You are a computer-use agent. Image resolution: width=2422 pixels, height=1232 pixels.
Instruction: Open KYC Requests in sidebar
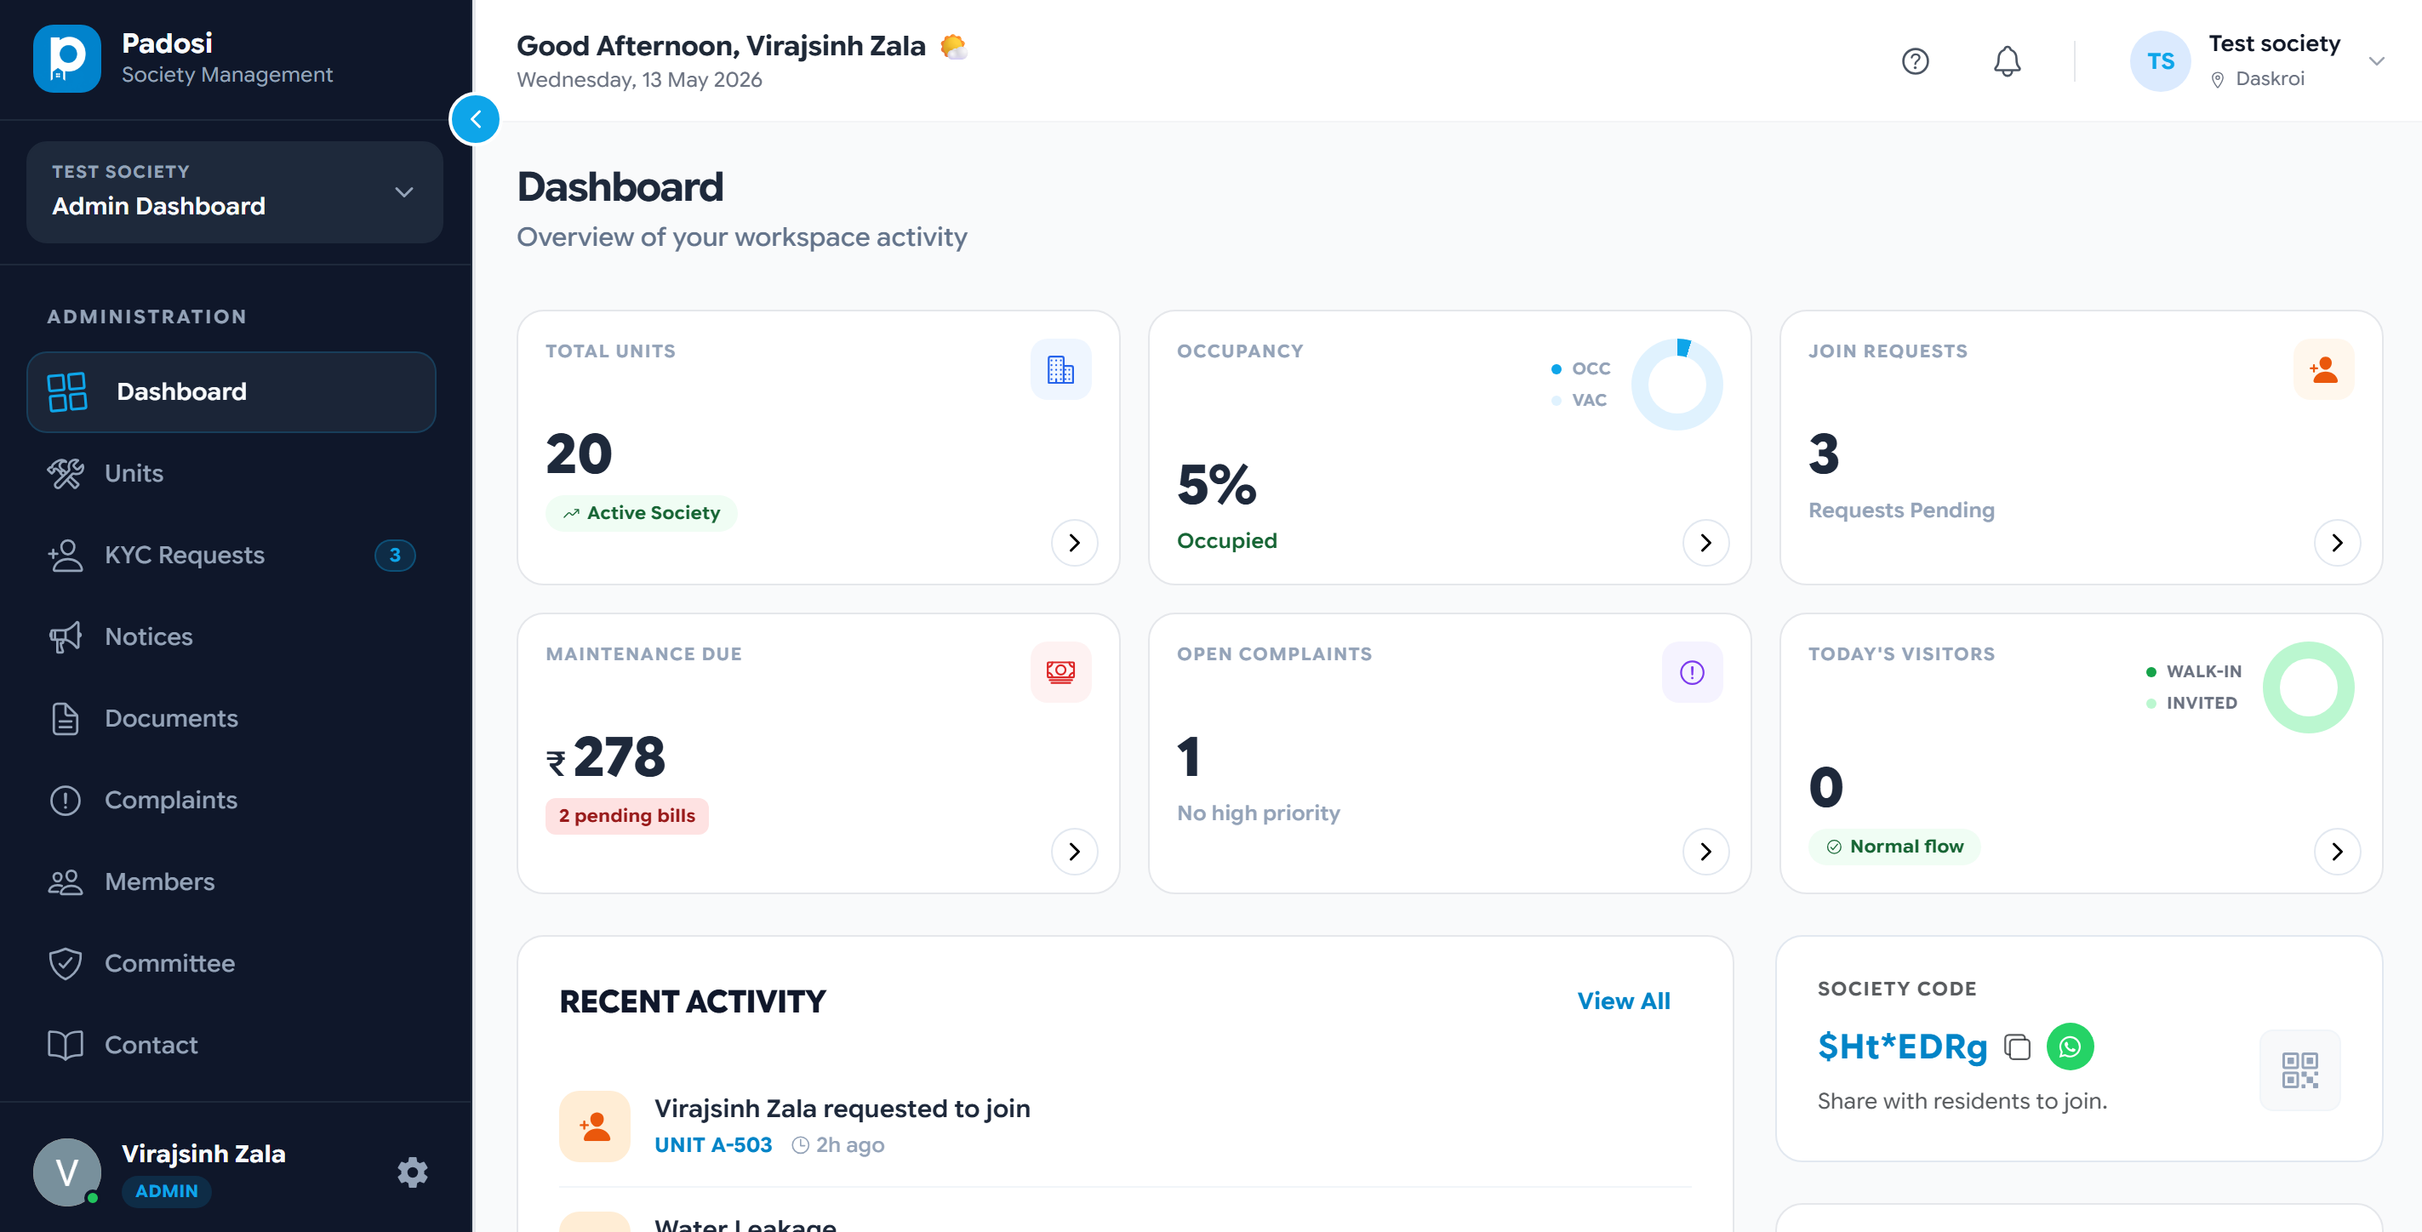pyautogui.click(x=231, y=556)
